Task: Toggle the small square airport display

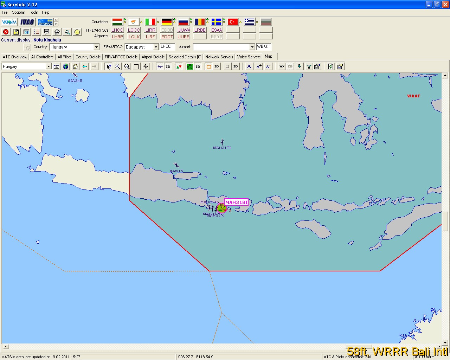Action: tap(227, 66)
